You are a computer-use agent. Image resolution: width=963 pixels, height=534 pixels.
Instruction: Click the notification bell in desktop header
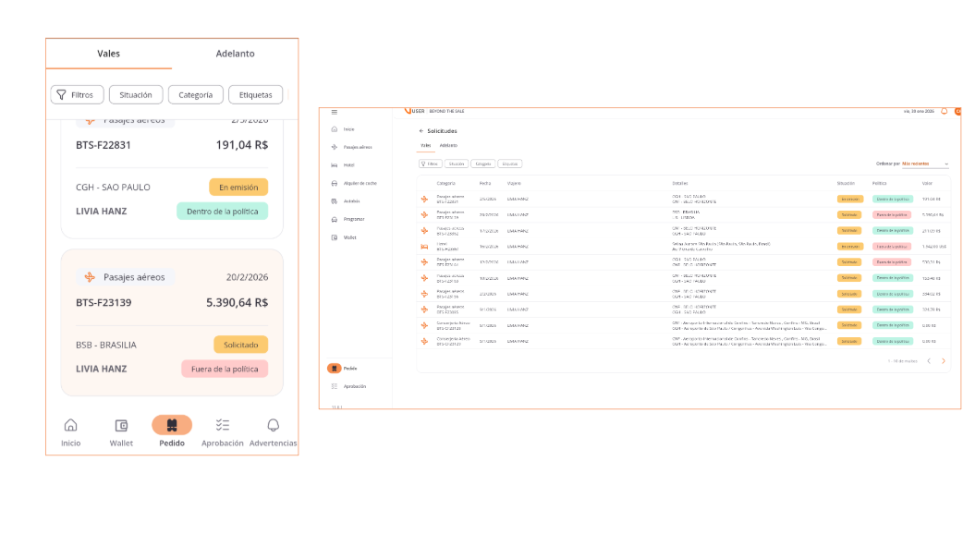pyautogui.click(x=944, y=112)
